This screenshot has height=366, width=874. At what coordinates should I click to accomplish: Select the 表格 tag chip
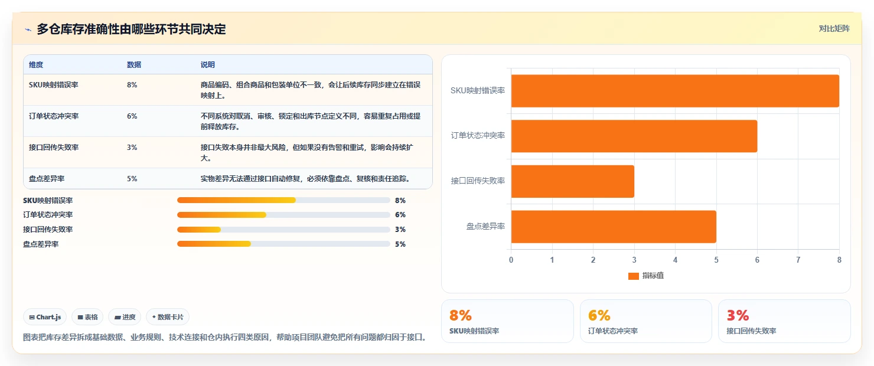pos(87,317)
